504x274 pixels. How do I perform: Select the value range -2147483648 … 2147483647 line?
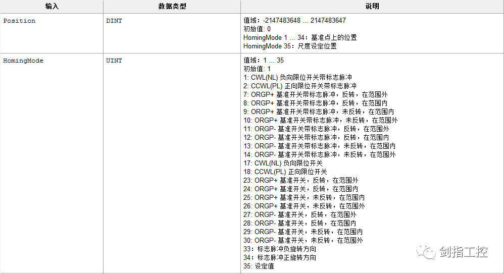(294, 21)
